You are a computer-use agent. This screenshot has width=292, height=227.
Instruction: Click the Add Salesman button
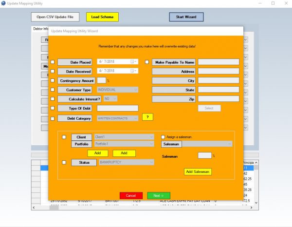pyautogui.click(x=198, y=171)
